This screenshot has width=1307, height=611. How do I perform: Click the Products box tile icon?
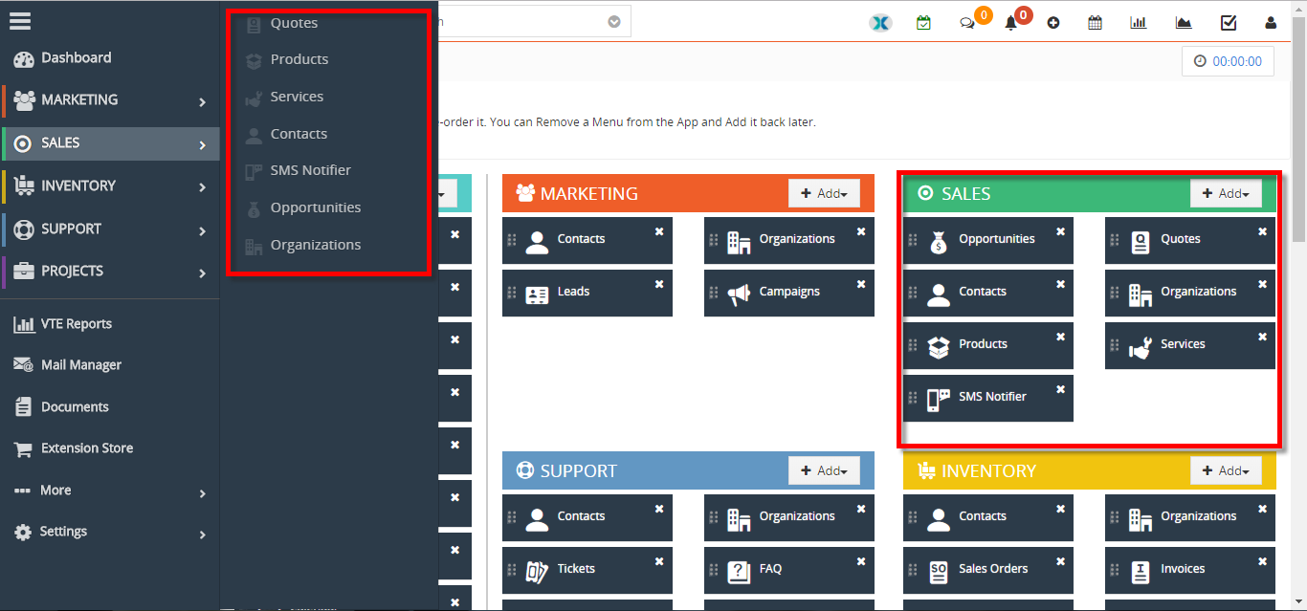click(939, 348)
